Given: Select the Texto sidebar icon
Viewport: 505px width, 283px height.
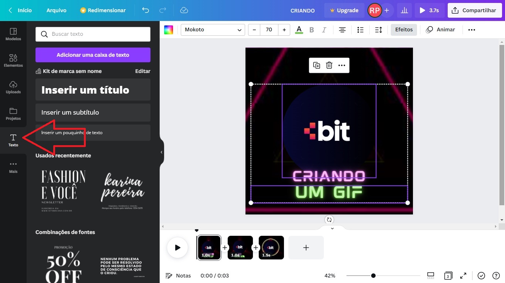Looking at the screenshot, I should tap(13, 140).
